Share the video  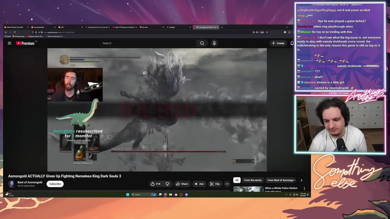[182, 184]
